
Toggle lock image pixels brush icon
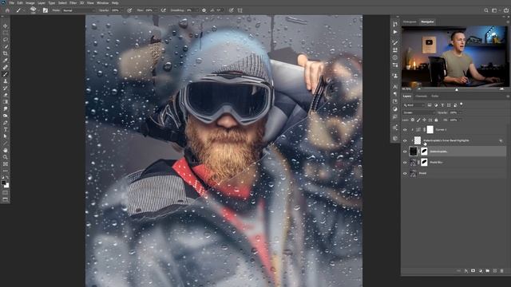point(418,120)
